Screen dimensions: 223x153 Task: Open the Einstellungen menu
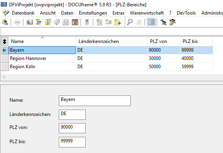point(93,13)
